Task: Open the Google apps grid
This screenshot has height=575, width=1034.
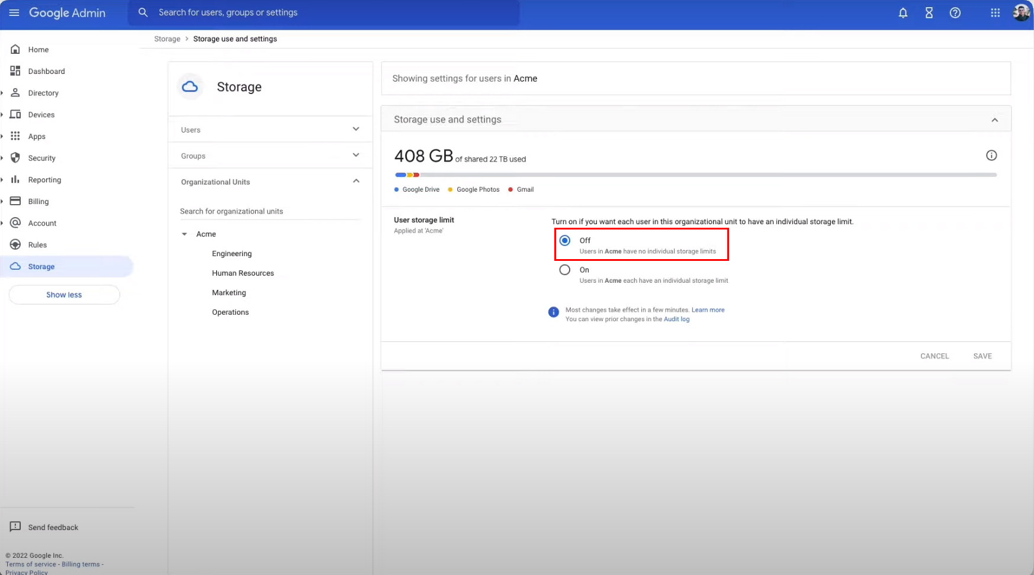Action: (995, 13)
